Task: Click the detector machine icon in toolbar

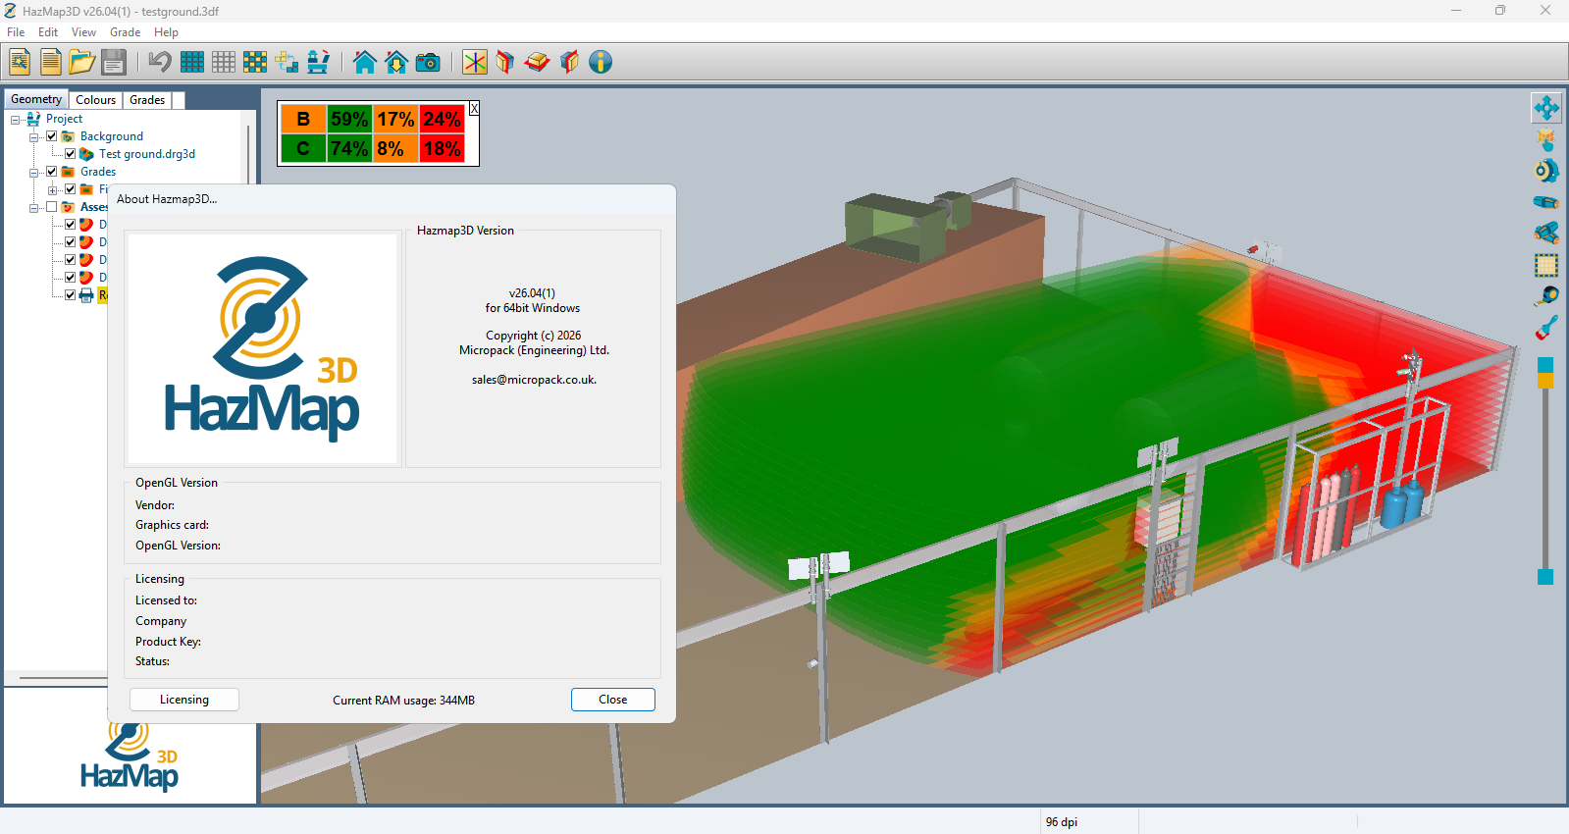Action: coord(318,62)
